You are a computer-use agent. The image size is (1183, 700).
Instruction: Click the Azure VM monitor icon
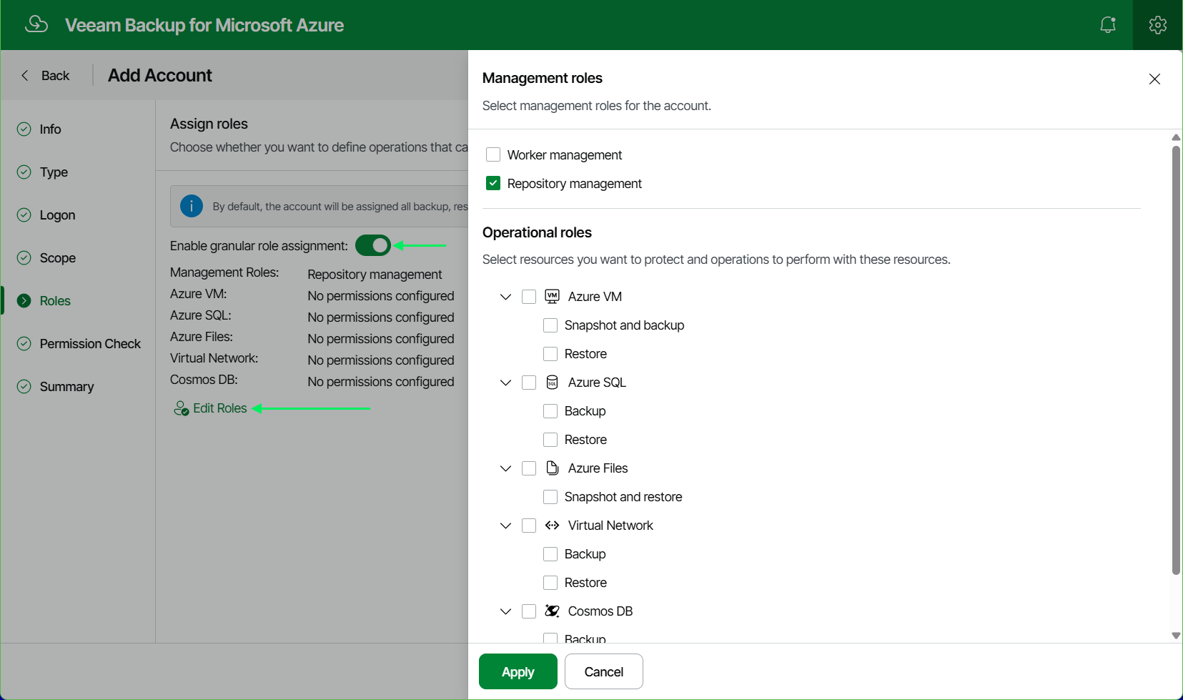click(552, 296)
